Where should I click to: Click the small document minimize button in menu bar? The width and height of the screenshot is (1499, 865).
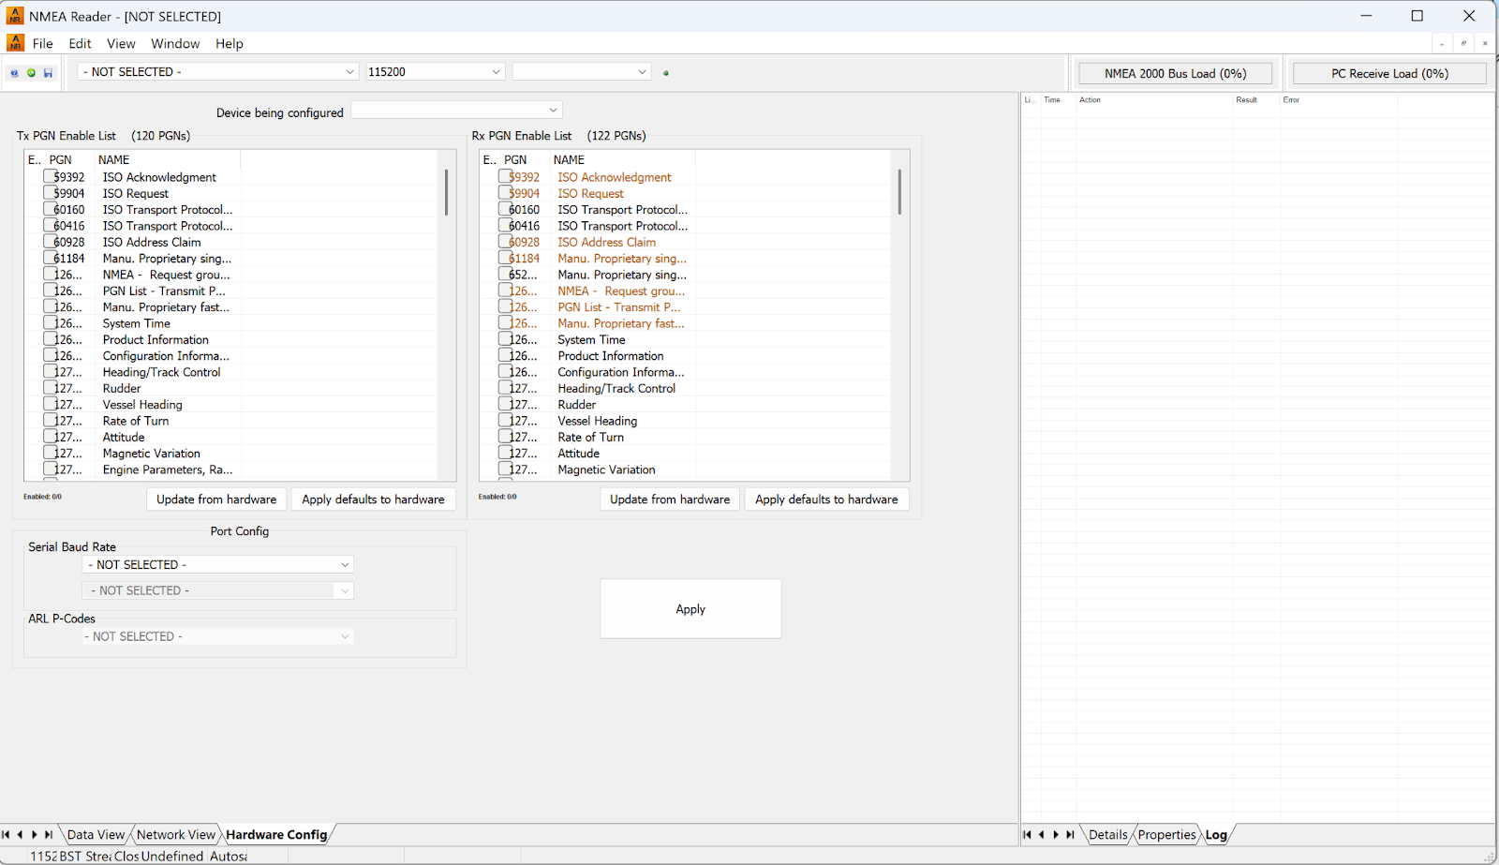pyautogui.click(x=1442, y=43)
